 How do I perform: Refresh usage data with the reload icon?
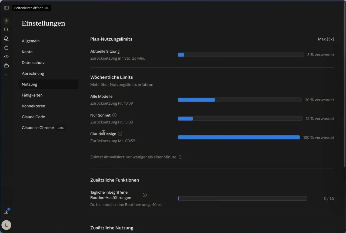pyautogui.click(x=180, y=157)
